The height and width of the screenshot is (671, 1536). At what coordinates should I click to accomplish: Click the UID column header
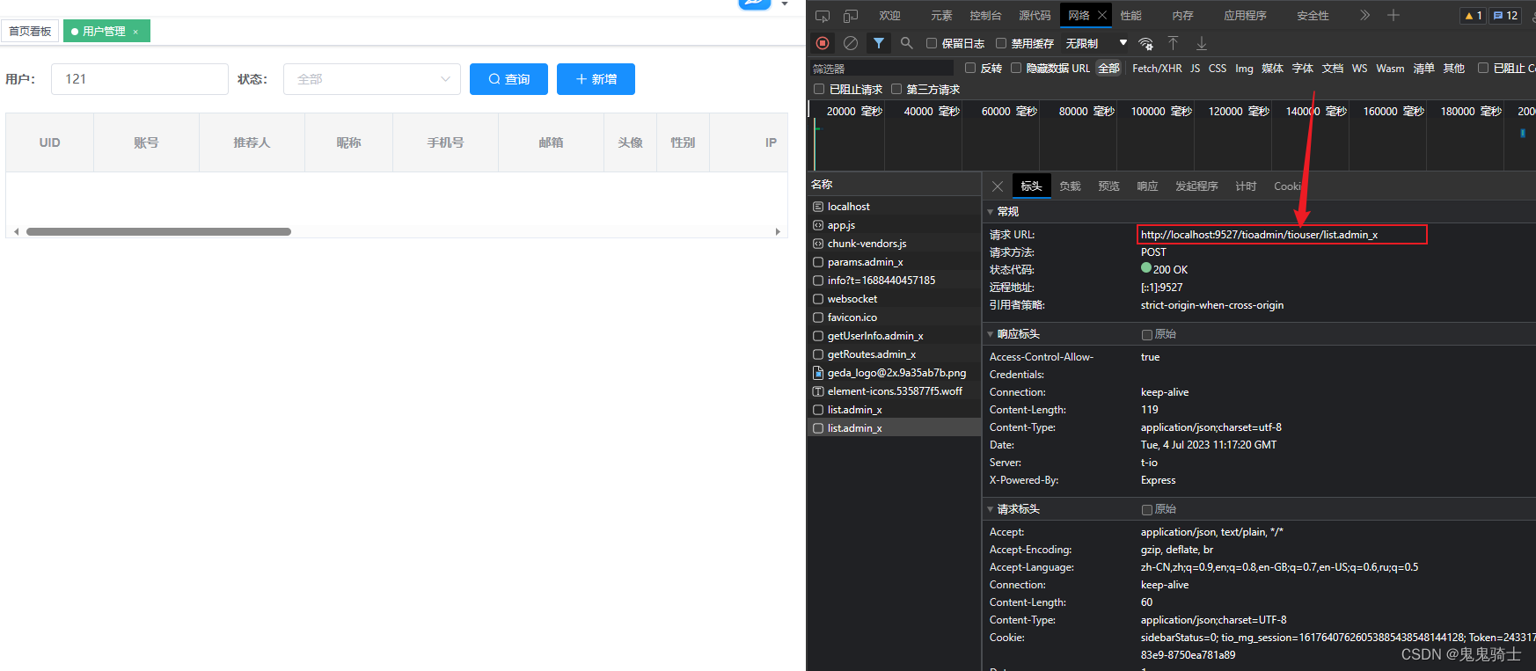pyautogui.click(x=49, y=142)
